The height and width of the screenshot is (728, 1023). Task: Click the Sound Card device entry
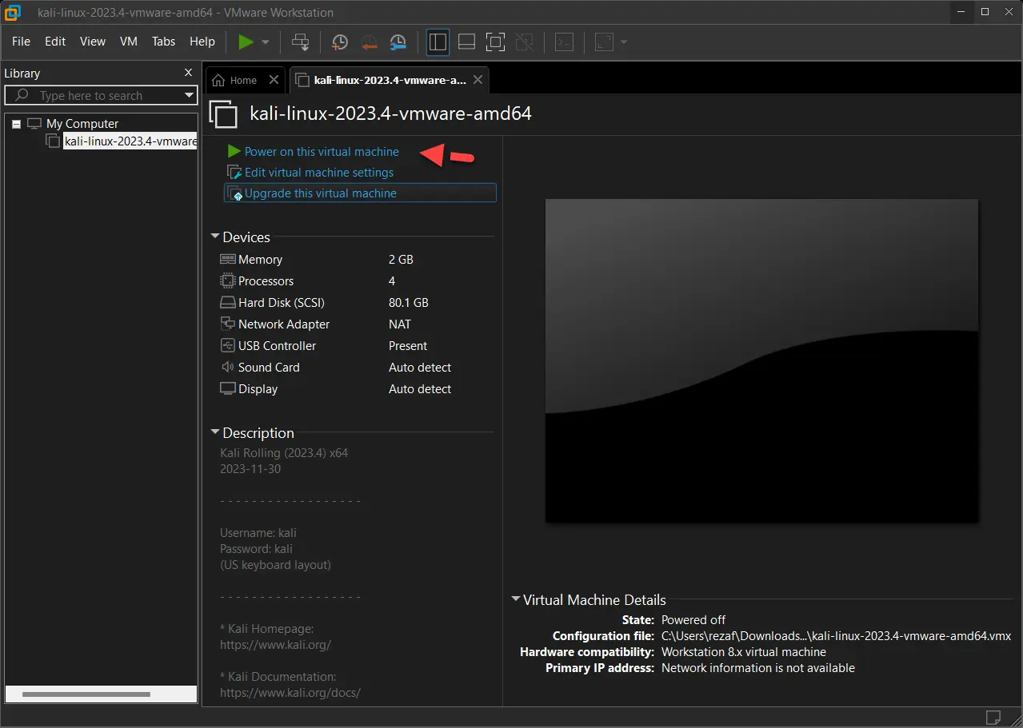(268, 367)
